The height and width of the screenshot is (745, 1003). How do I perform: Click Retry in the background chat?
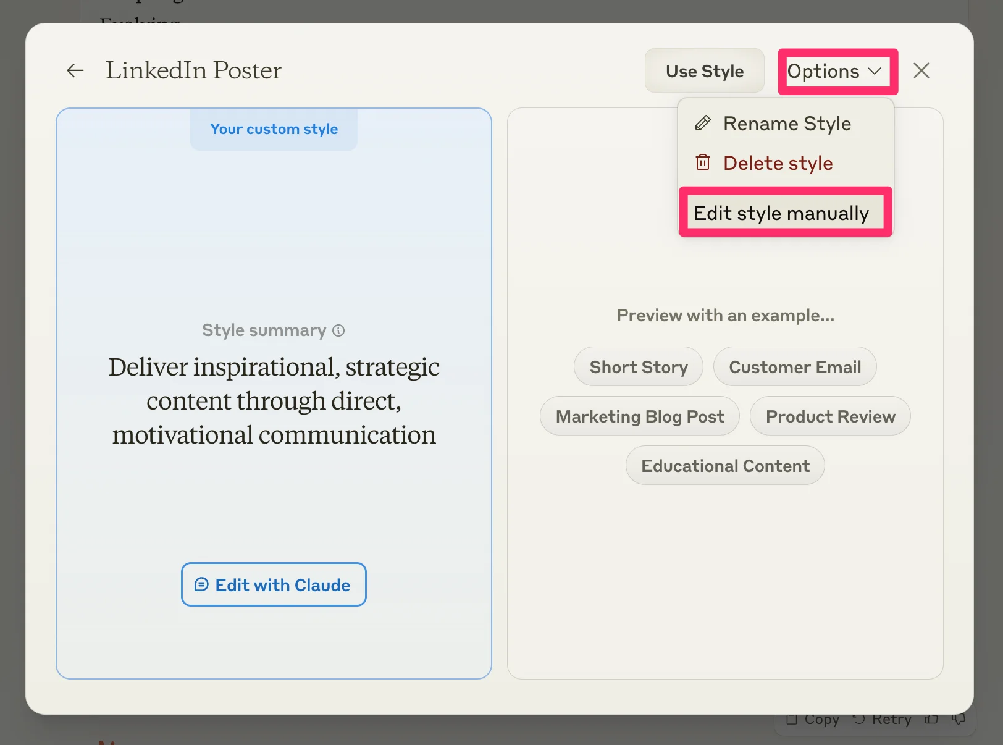click(882, 720)
